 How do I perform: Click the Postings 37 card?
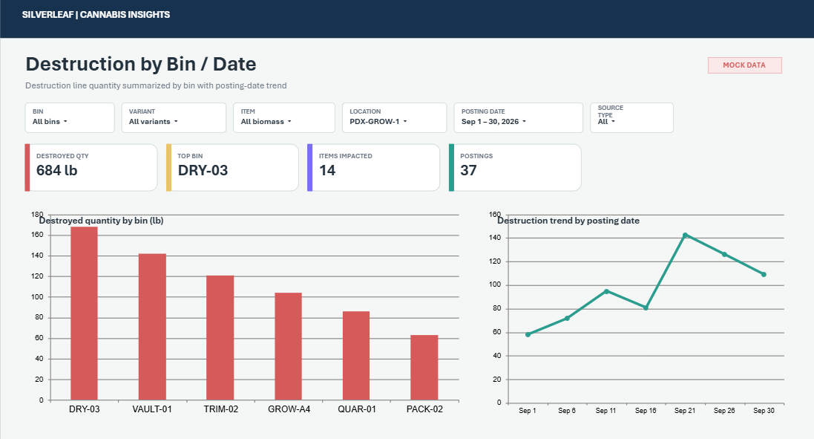click(515, 167)
